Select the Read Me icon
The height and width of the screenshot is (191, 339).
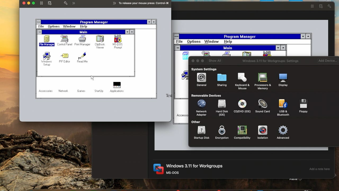(82, 58)
